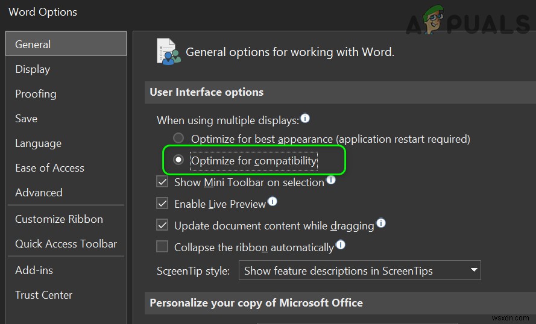The width and height of the screenshot is (536, 324).
Task: Click the General options header icon
Action: point(168,52)
